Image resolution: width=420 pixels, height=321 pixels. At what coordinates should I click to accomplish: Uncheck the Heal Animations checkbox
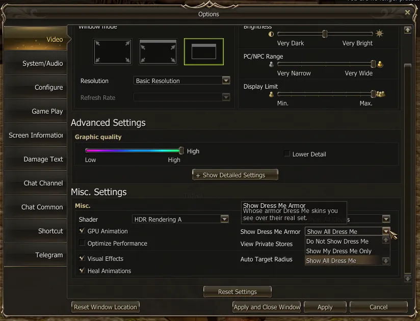82,271
